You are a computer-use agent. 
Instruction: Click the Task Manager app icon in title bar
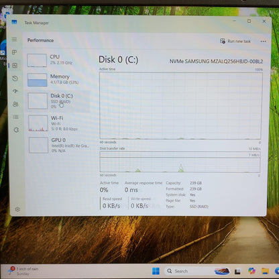click(x=14, y=22)
